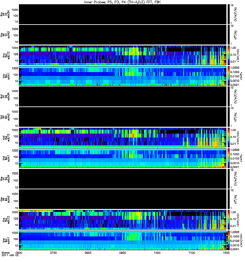Click the 'hhmm' axis unit label
Screen dimensions: 245x262
(x=6, y=253)
